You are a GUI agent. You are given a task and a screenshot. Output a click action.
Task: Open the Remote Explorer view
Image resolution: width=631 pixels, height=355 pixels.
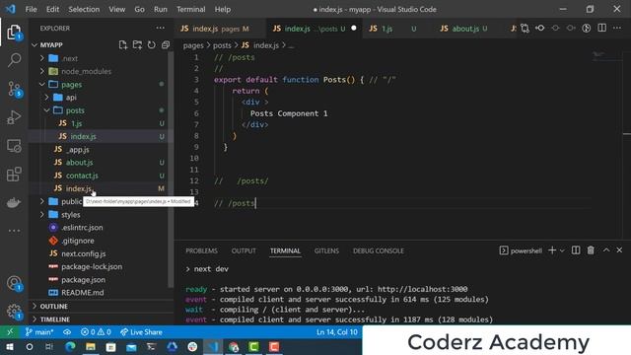[14, 146]
